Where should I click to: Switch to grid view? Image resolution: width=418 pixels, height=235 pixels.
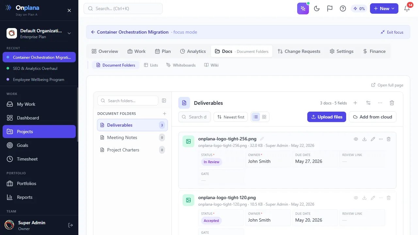tap(264, 117)
